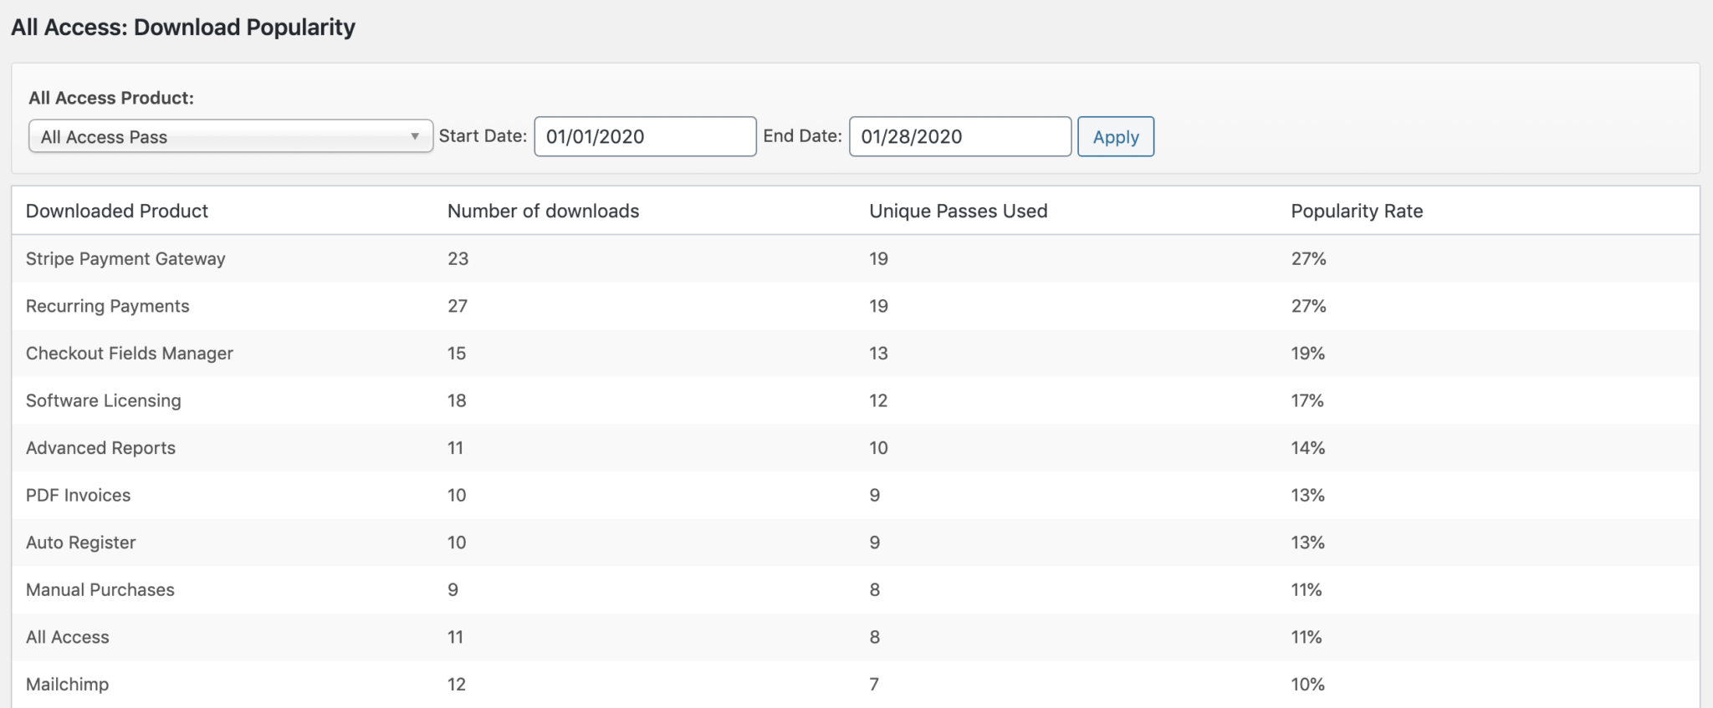Screen dimensions: 1713x708
Task: Select the Mailchimp product row
Action: pos(68,684)
